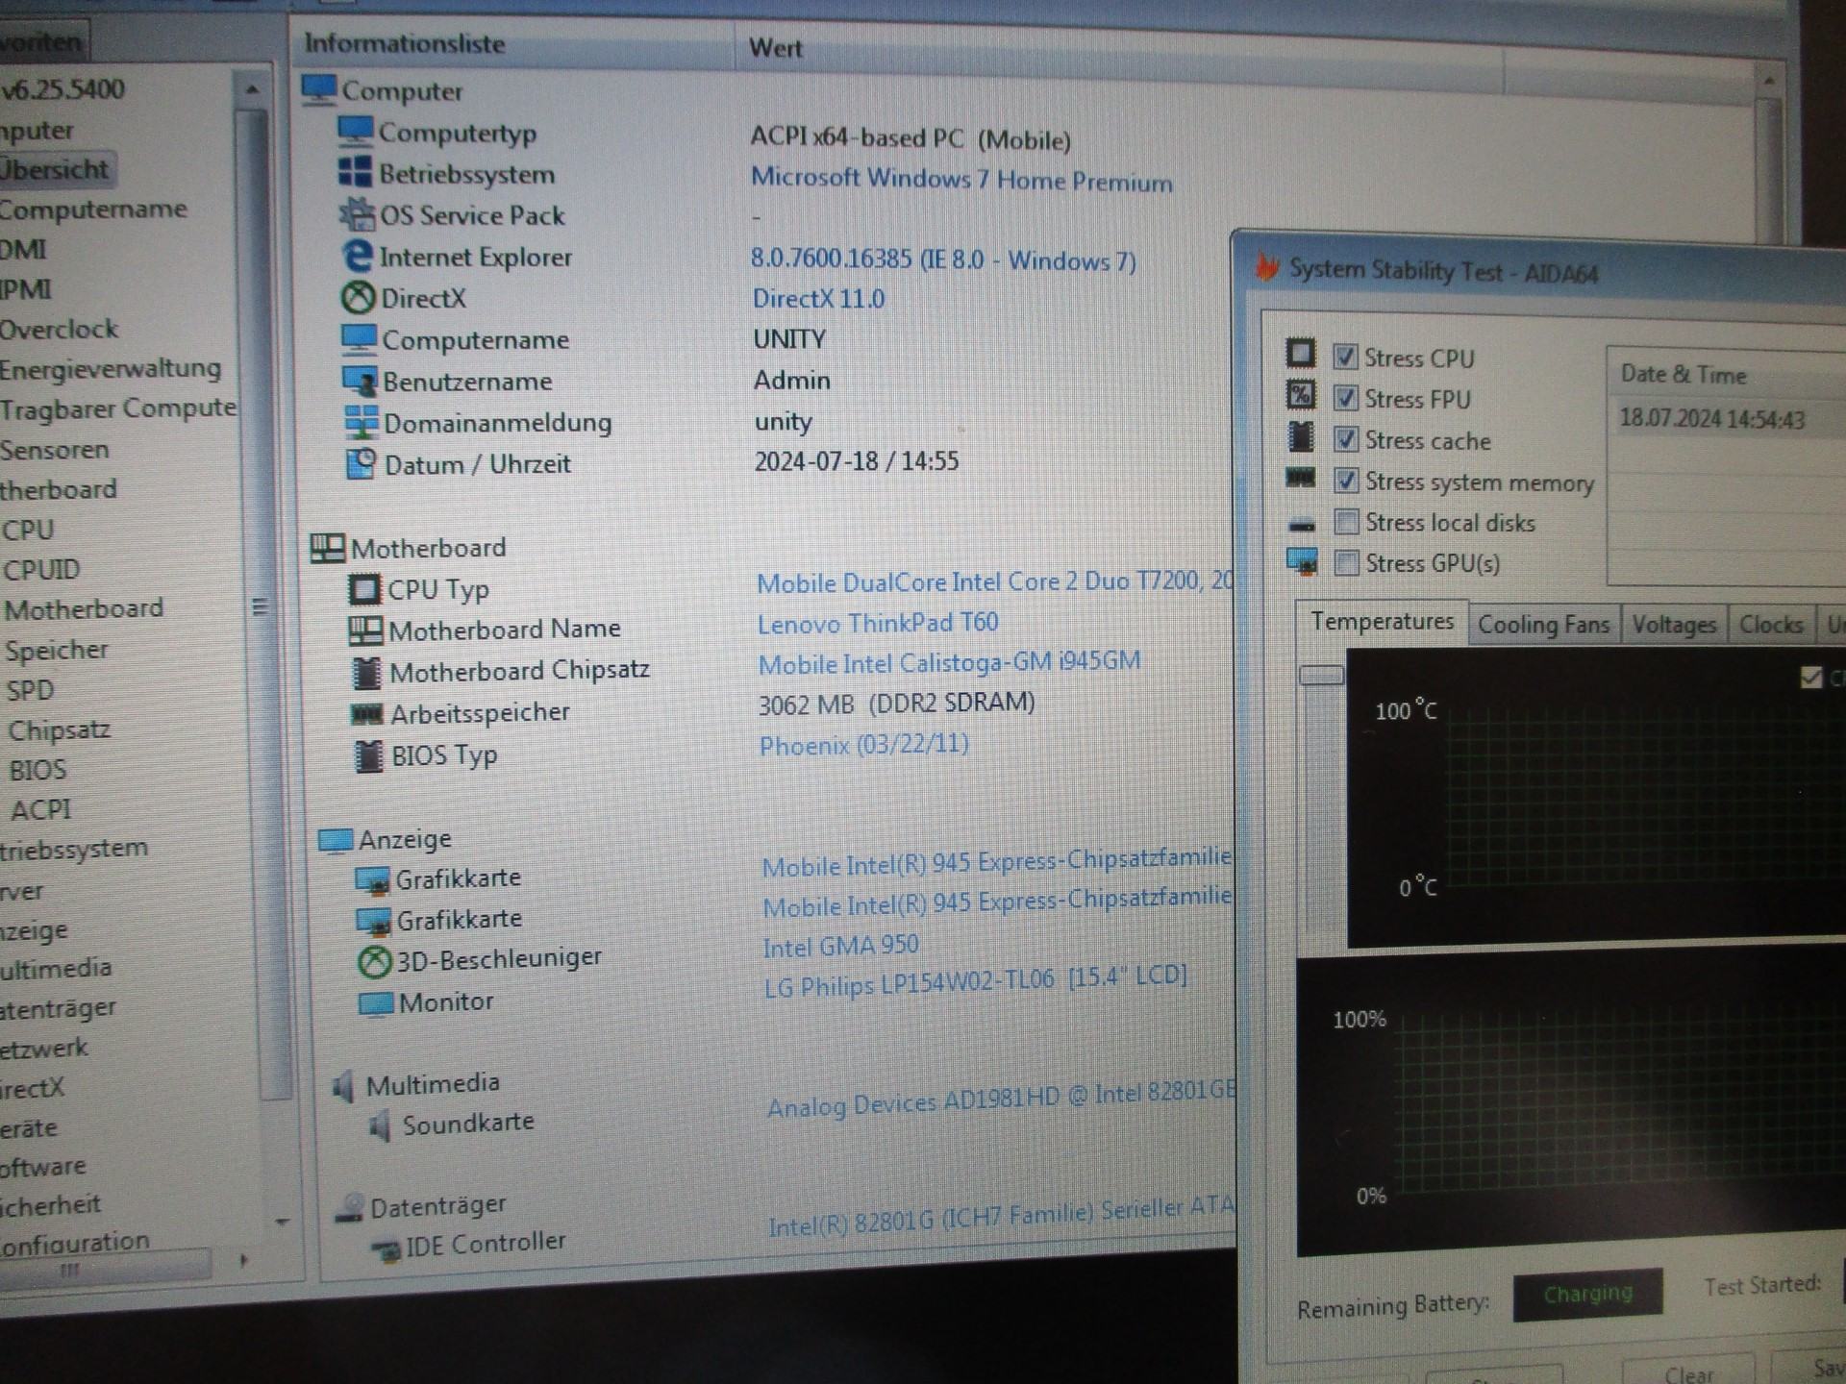The width and height of the screenshot is (1846, 1384).
Task: Open the Temperatures tab
Action: [x=1382, y=622]
